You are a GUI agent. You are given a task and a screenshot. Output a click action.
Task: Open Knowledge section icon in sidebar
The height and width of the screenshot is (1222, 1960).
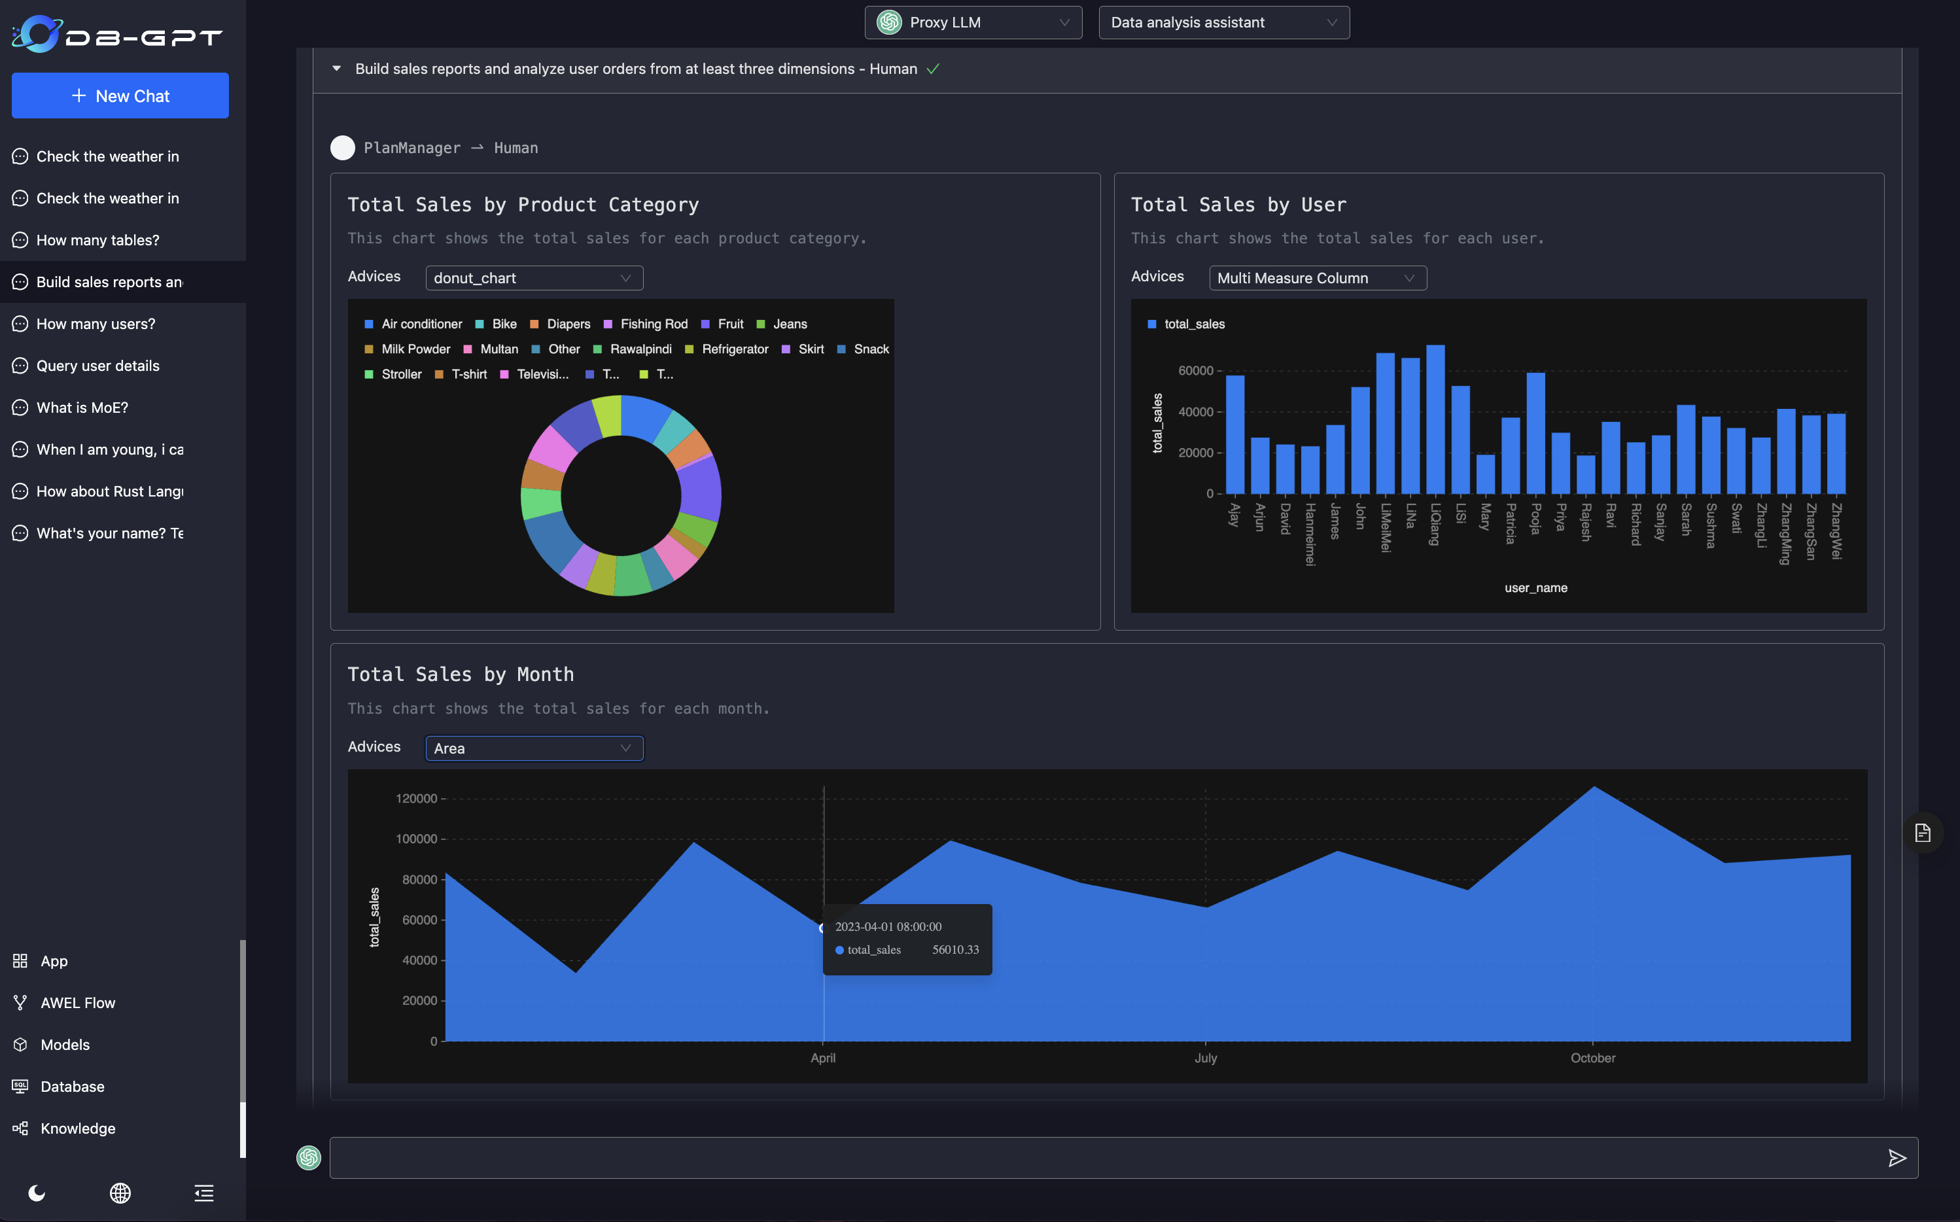(x=20, y=1128)
